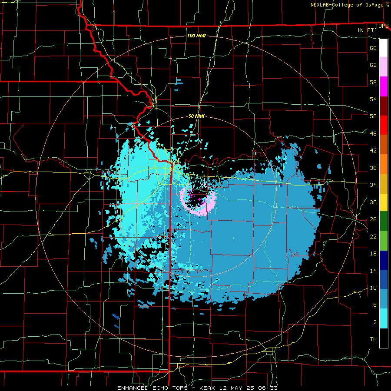The width and height of the screenshot is (391, 391).
Task: Click the 54 legend value
Action: (373, 99)
